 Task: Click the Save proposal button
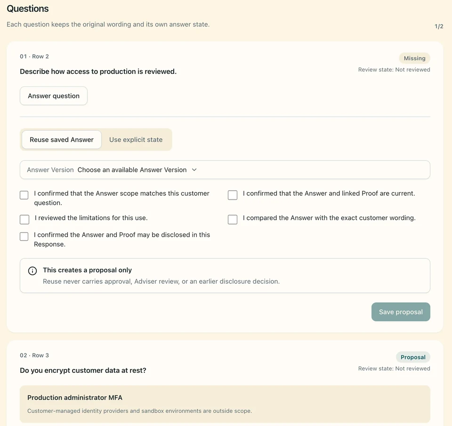401,312
